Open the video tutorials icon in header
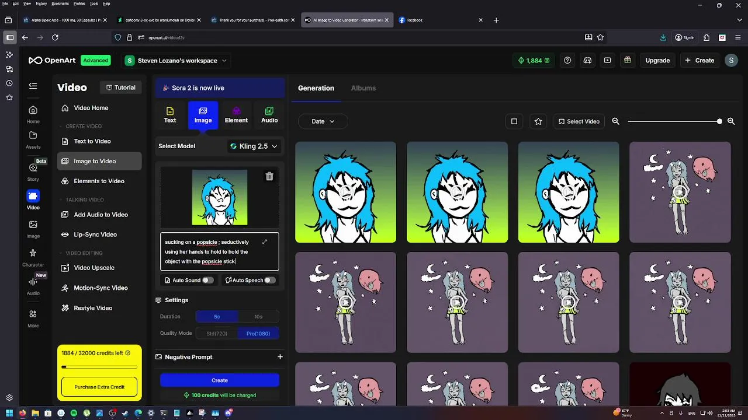 pos(607,60)
